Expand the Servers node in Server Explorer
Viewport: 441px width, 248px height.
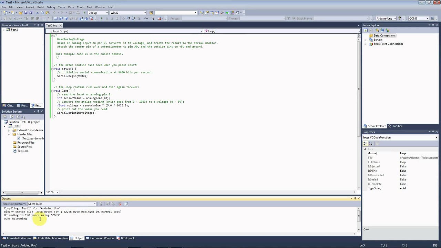pyautogui.click(x=365, y=40)
